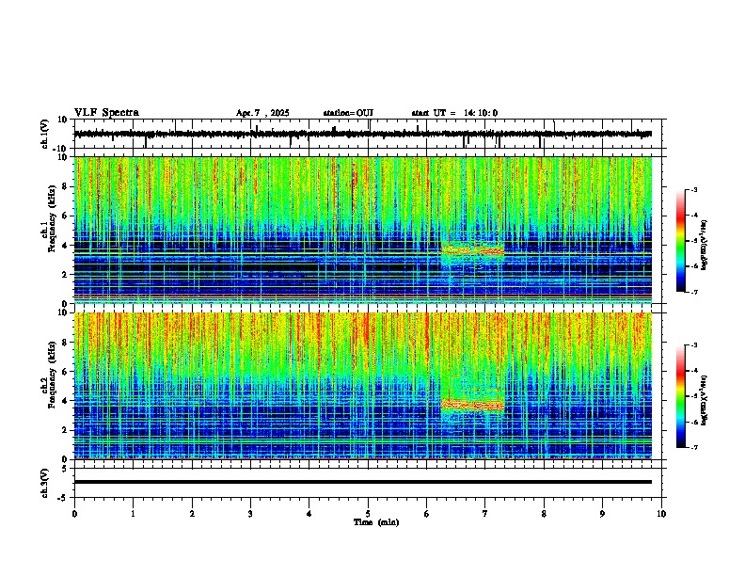Click the ch.2 colorbar "log(PSD)" unit label

704,400
